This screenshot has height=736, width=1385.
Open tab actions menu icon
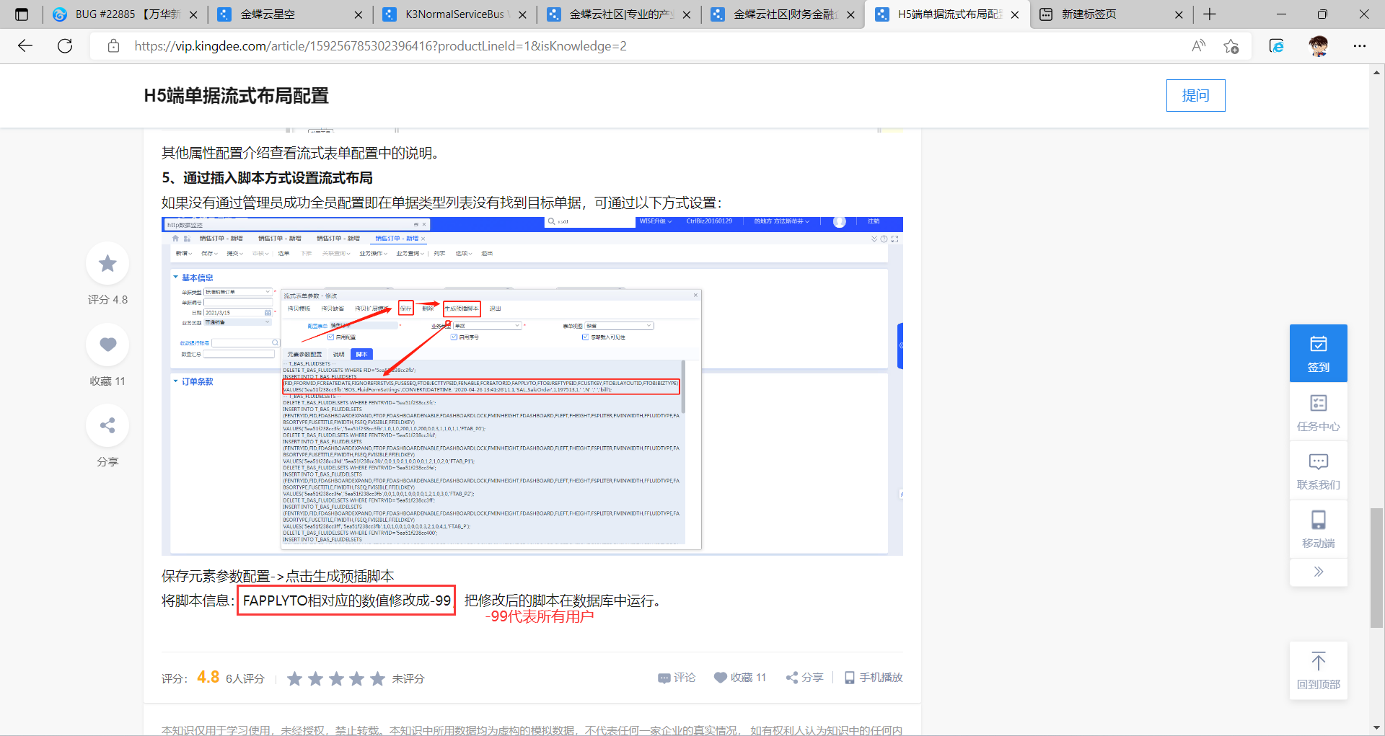pos(22,14)
